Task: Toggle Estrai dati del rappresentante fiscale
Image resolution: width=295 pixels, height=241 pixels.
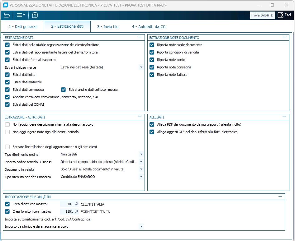Action: click(7, 53)
